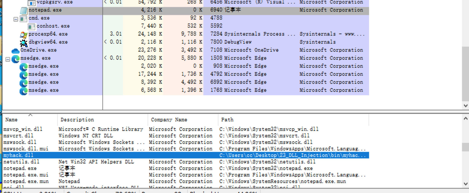Screen dimensions: 469x193
Task: Select notepad.exe.mun in the DLL list
Action: click(x=26, y=181)
